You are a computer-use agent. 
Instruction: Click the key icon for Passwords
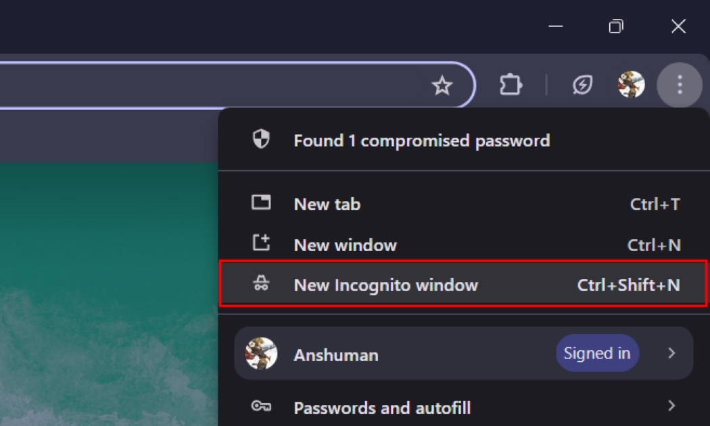click(x=261, y=406)
